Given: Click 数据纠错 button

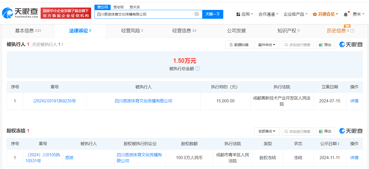Looking at the screenshot, I should (x=239, y=45).
